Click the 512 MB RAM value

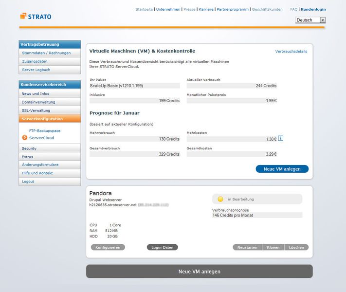111,231
